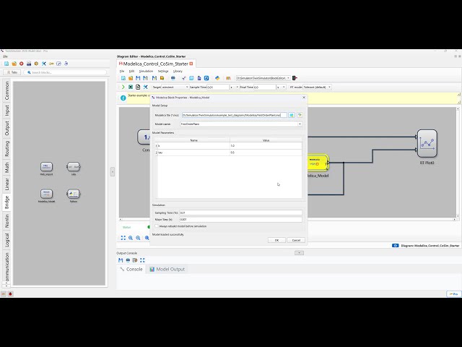
Task: Click the document report icon next to Excel icon
Action: tap(138, 87)
